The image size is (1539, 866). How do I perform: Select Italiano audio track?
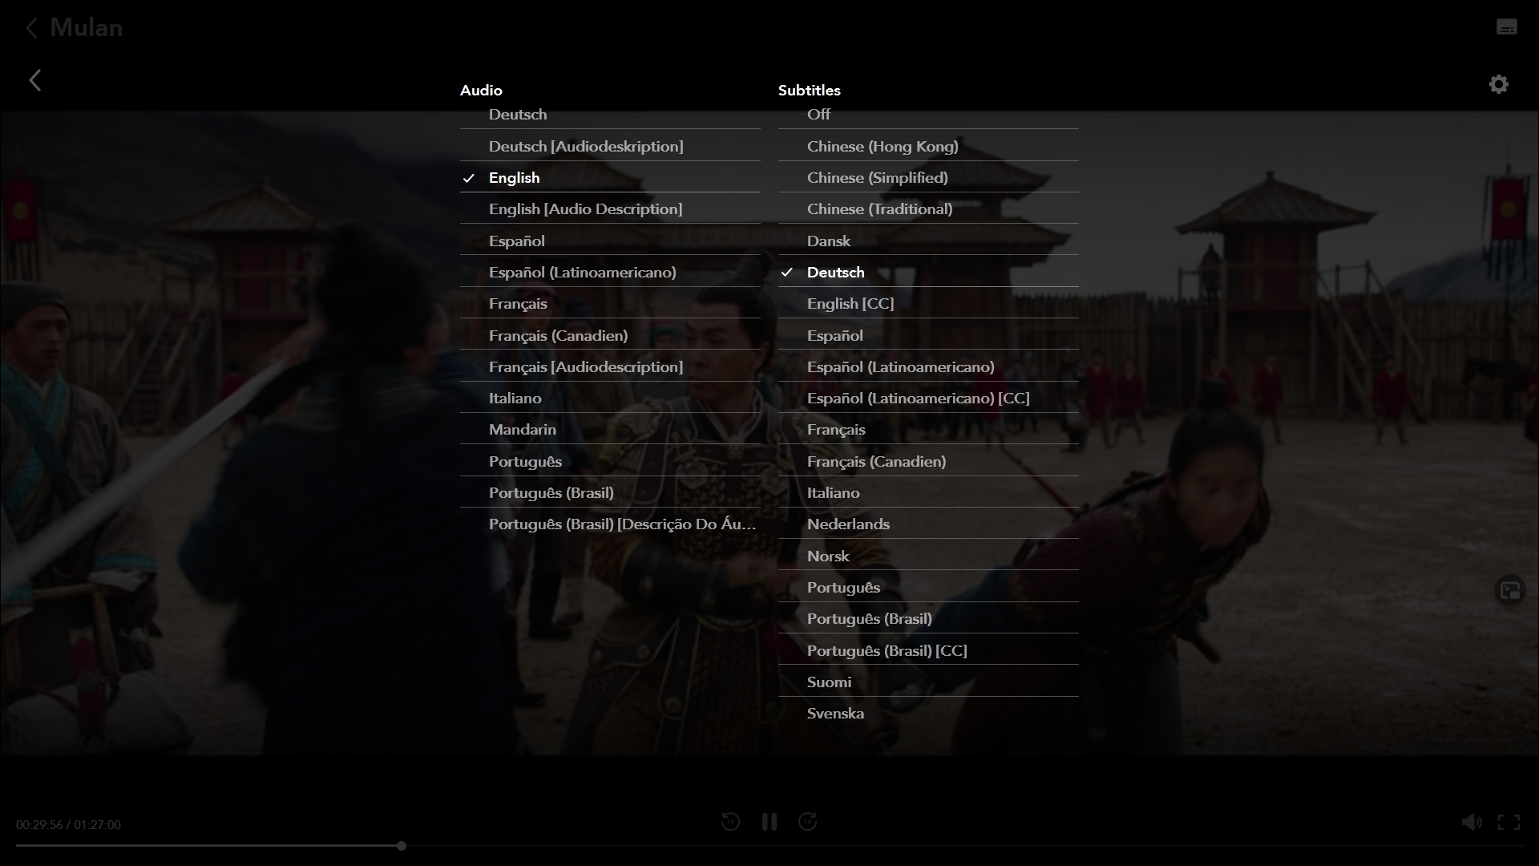tap(515, 399)
